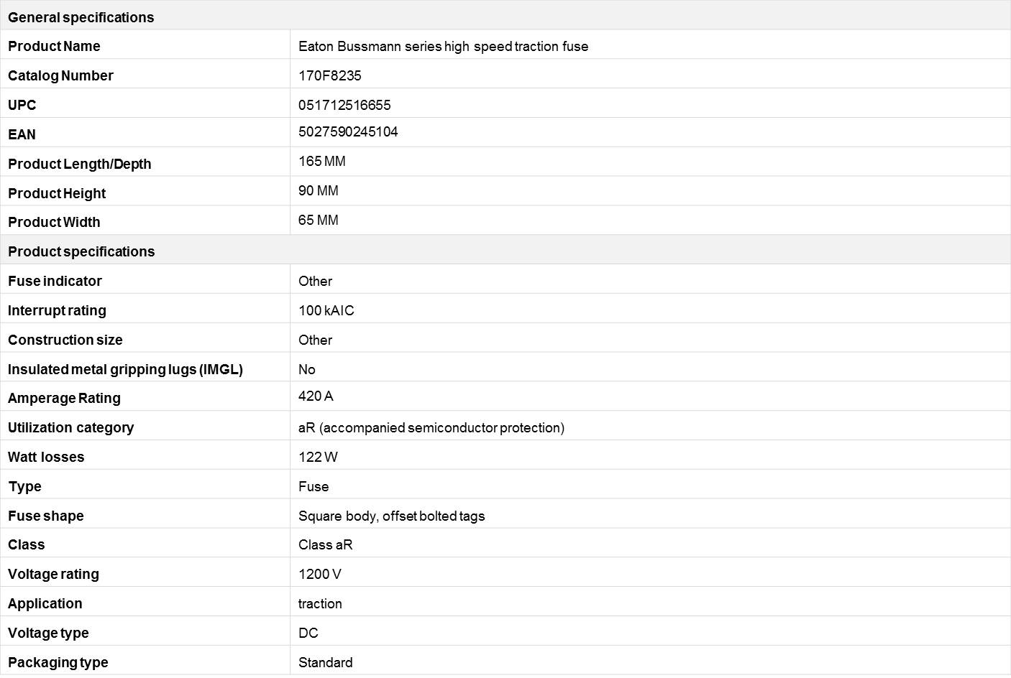The image size is (1011, 678).
Task: Select amperage value '420 A'
Action: pyautogui.click(x=316, y=396)
